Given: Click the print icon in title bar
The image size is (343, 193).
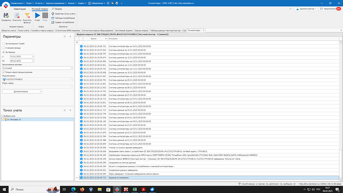Looking at the screenshot, I should (117, 3).
